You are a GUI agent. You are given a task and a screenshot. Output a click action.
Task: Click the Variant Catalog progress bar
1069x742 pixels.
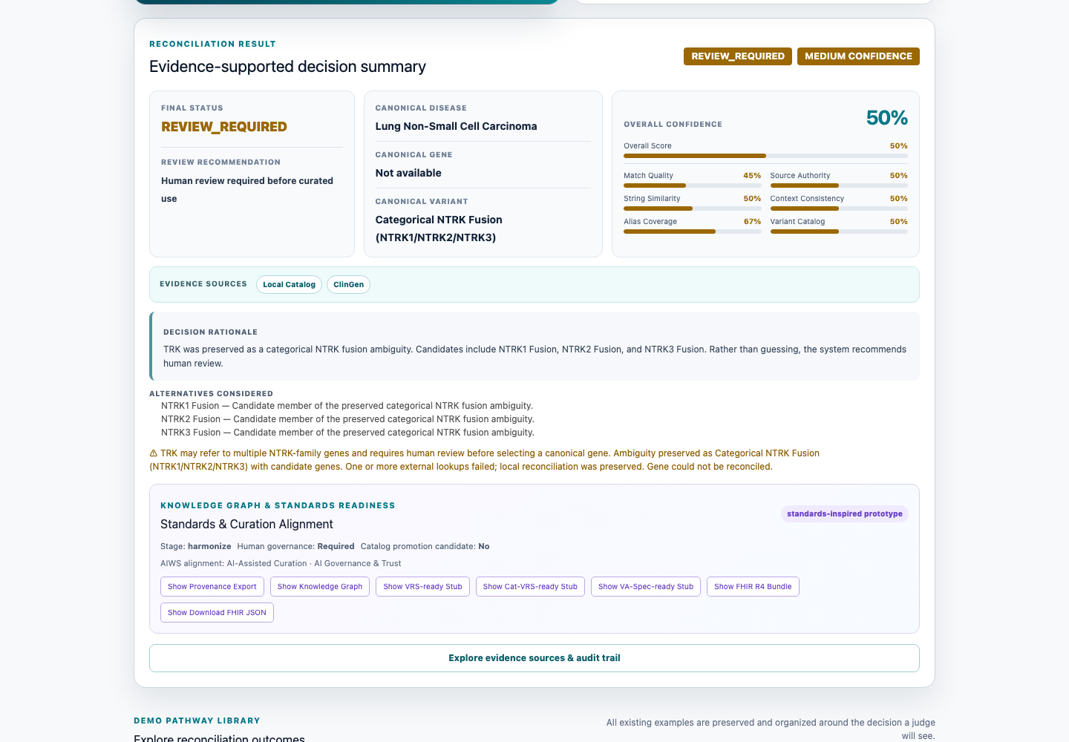pos(839,232)
